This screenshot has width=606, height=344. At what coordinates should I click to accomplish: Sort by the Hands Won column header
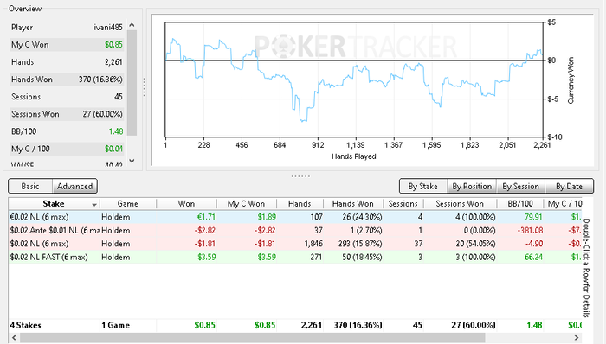pos(353,204)
